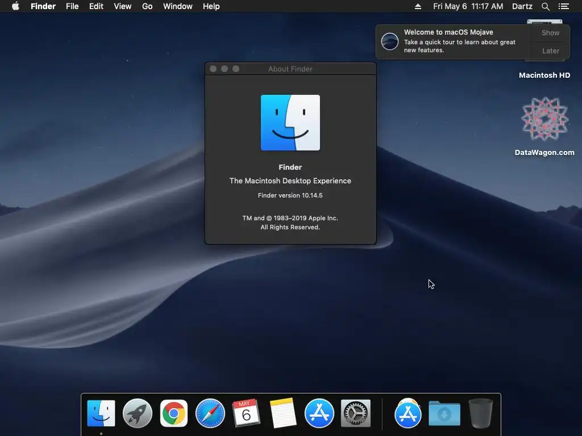Open Calendar showing May 6
The image size is (582, 436).
(x=246, y=413)
